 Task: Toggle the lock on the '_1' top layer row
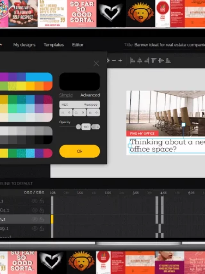coord(42,201)
